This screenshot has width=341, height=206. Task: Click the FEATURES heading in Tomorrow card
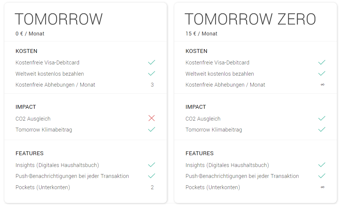(30, 153)
